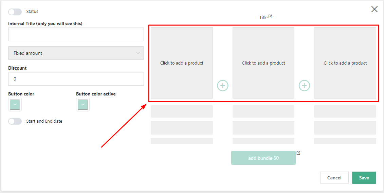The height and width of the screenshot is (193, 384).
Task: Click the edit icon beside add bundle button
Action: 298,153
